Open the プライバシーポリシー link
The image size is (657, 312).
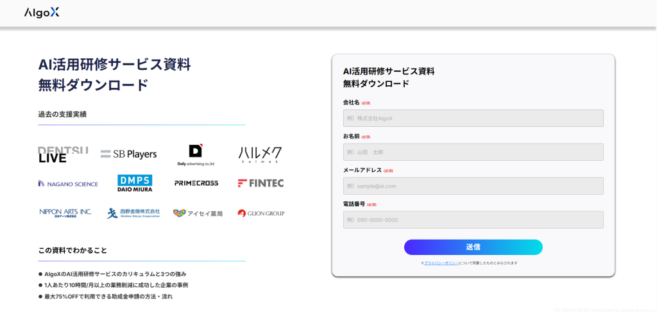coord(441,263)
